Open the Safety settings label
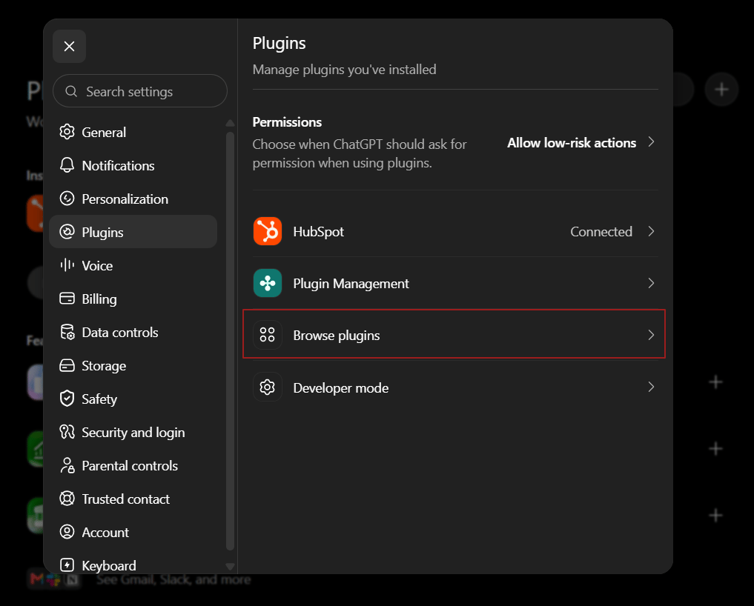 click(x=99, y=399)
